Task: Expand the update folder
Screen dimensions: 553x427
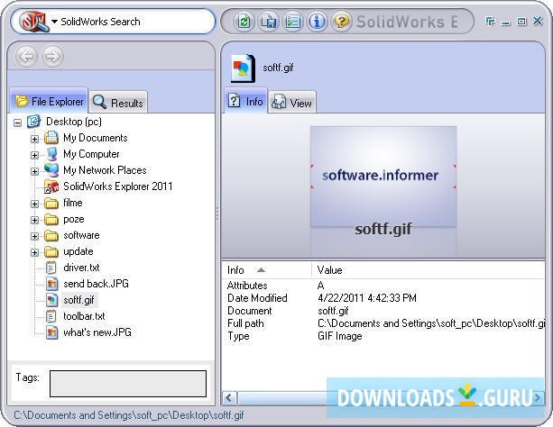Action: 34,252
